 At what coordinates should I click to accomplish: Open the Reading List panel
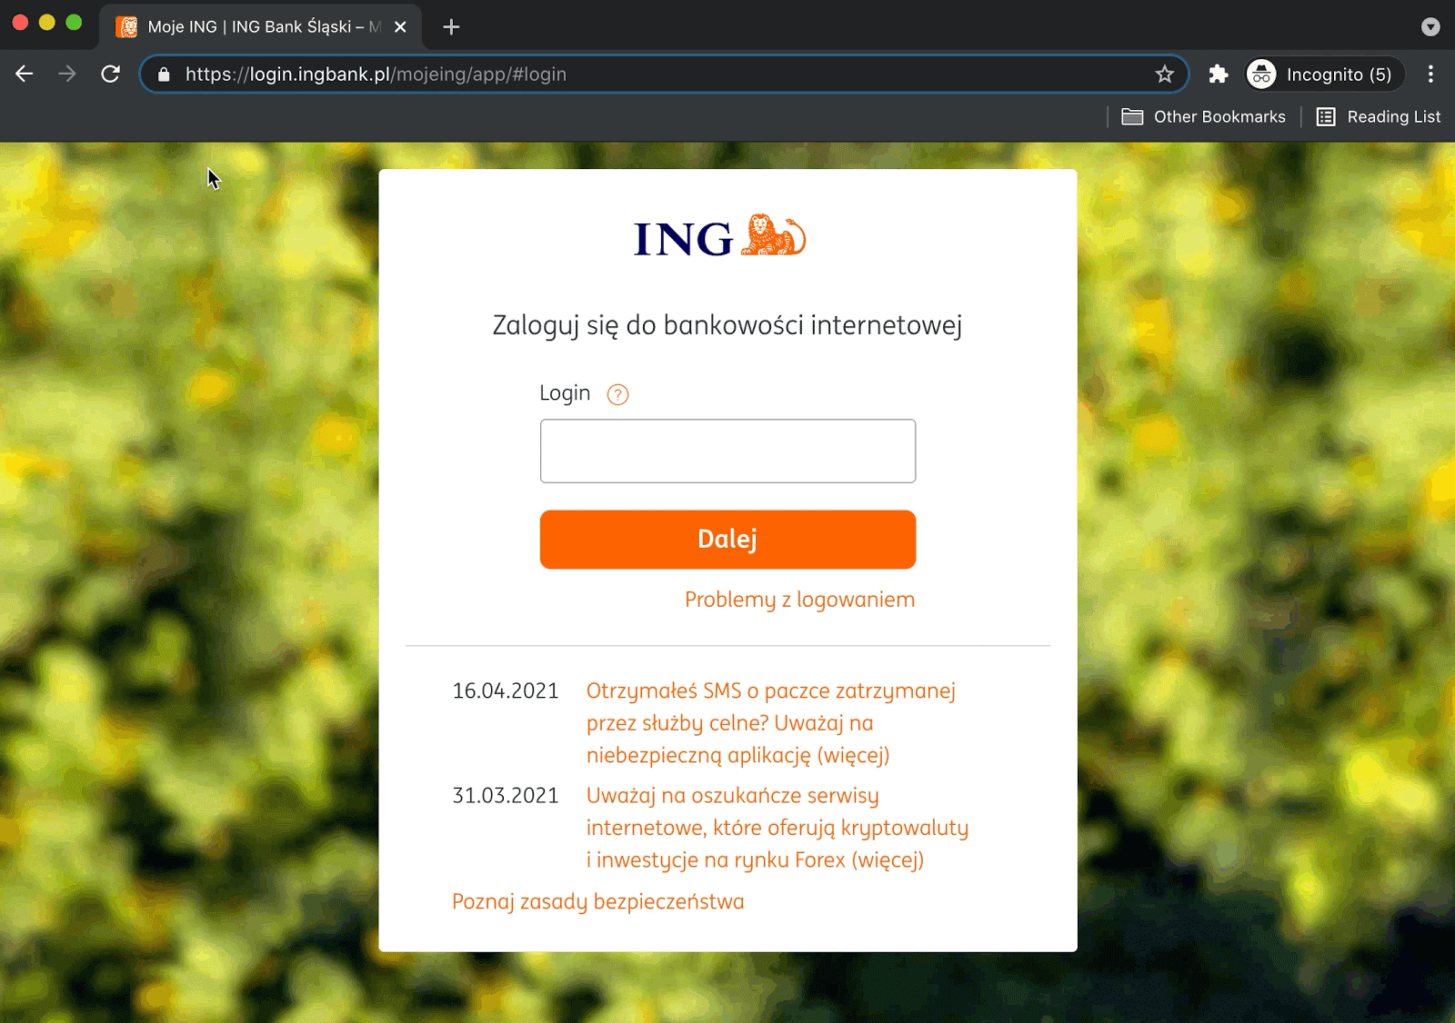1379,116
